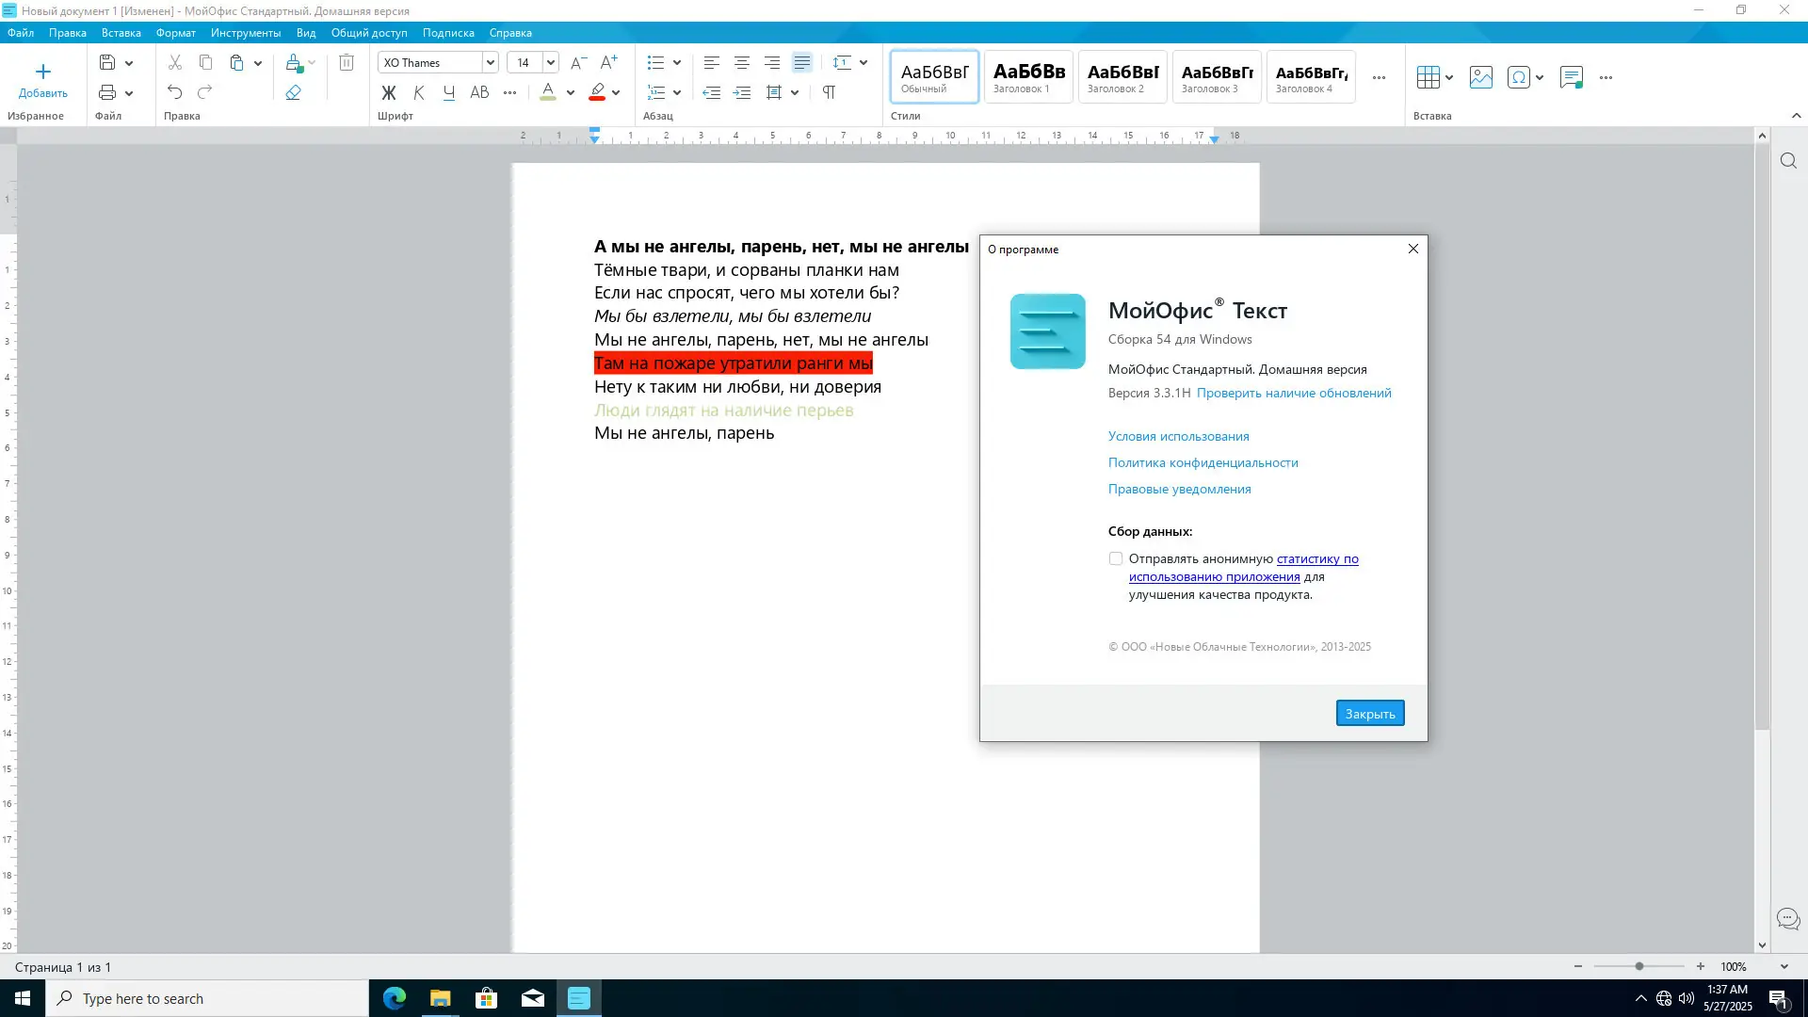Click the Undo arrow icon

175,92
